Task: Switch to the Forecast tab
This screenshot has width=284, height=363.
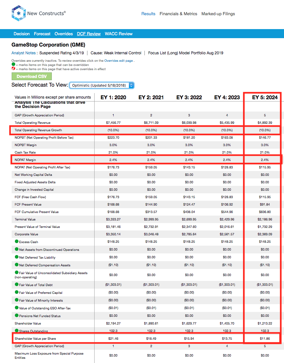Action: coord(42,34)
